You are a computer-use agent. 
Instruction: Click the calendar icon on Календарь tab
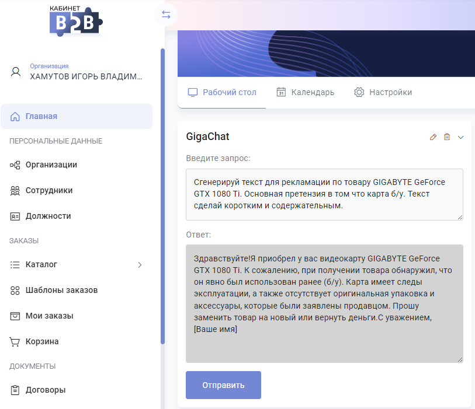(281, 92)
